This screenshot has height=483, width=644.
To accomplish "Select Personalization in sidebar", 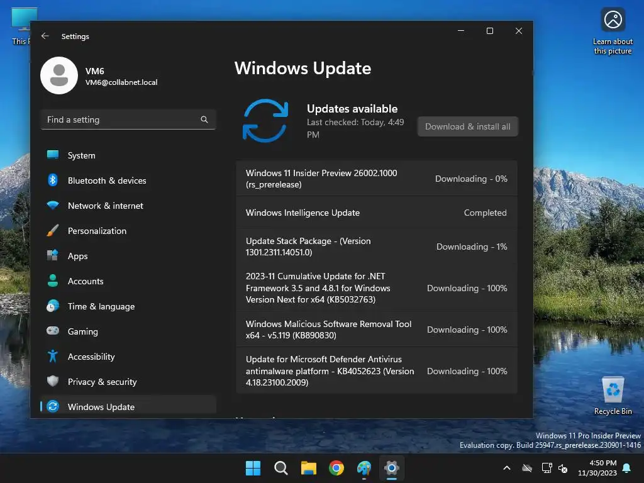I will [128, 231].
